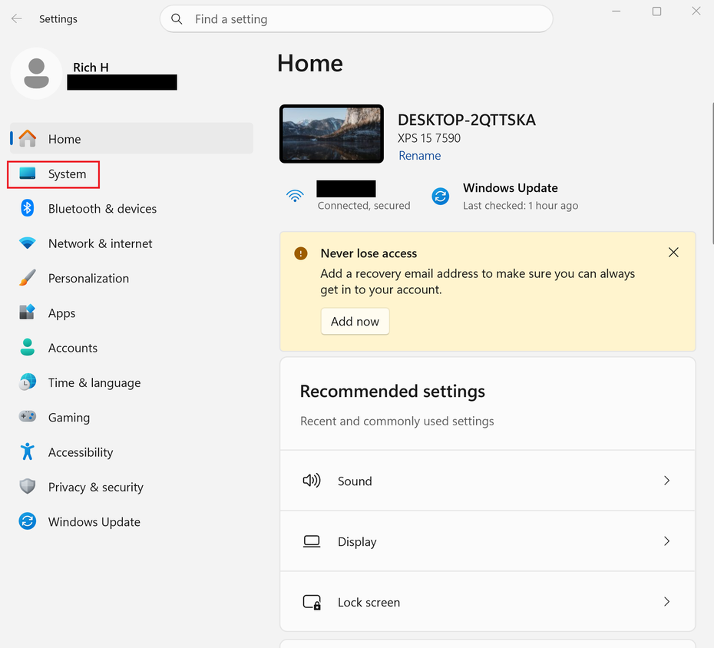Minimize the Settings window

[616, 11]
